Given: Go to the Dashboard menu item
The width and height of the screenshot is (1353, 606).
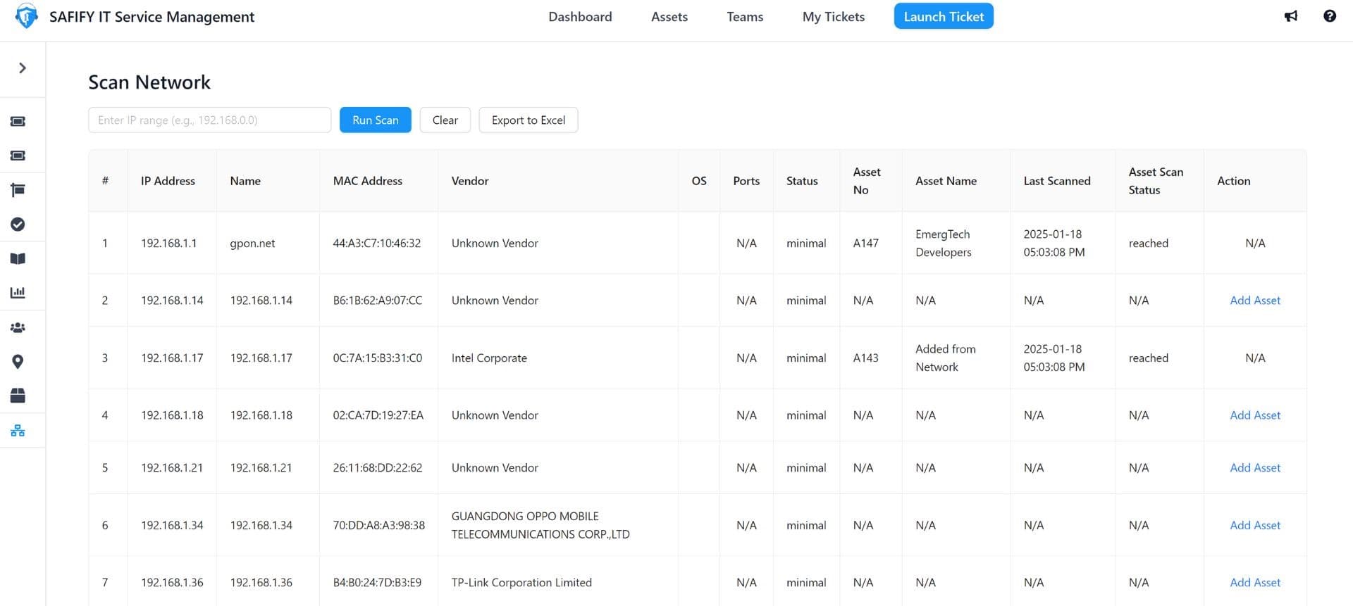Looking at the screenshot, I should [580, 17].
